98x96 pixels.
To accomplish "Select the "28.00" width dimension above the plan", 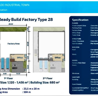I will click(11, 24).
